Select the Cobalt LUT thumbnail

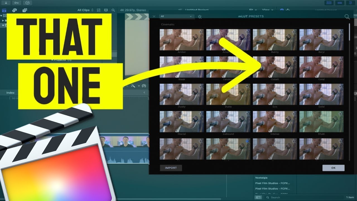tap(275, 67)
